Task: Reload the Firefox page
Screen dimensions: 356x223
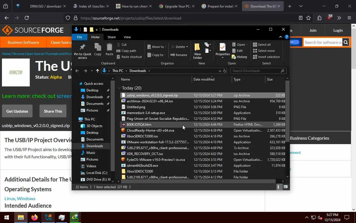Action: pyautogui.click(x=27, y=18)
